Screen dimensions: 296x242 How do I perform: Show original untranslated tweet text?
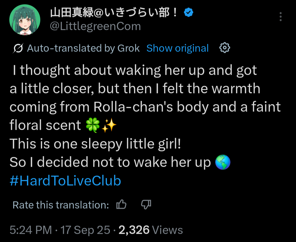[177, 48]
